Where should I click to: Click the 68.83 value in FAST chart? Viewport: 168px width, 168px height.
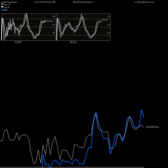tap(50, 21)
